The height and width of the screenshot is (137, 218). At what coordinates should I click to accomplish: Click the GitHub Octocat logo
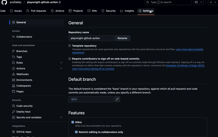pos(4,2)
